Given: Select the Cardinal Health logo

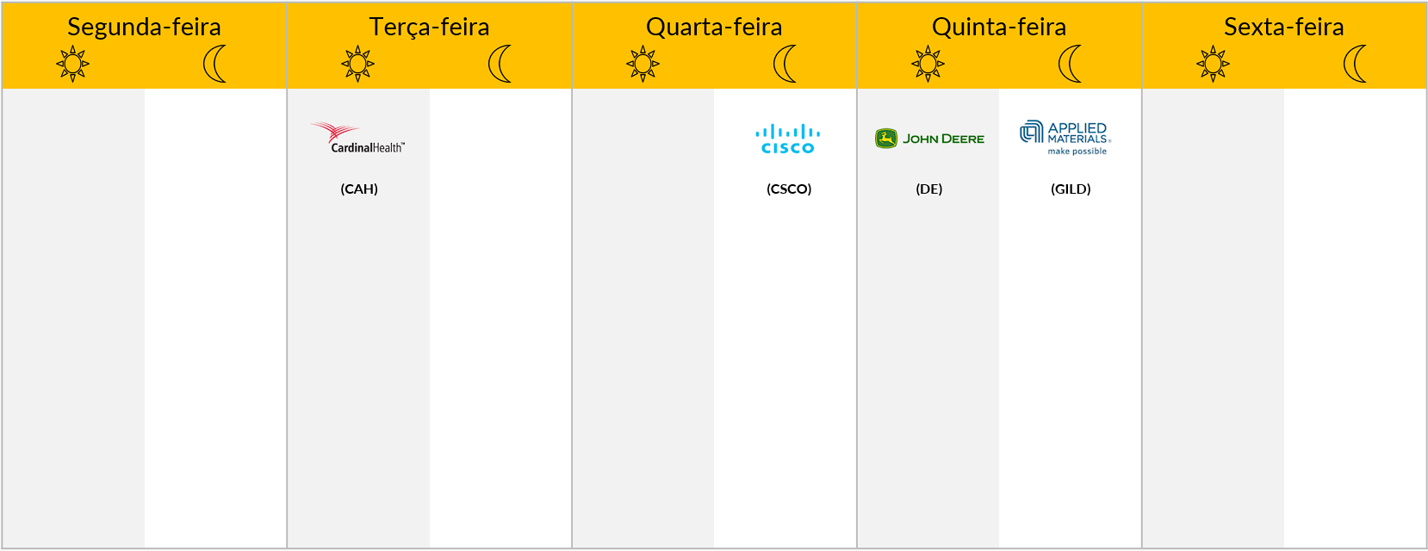Looking at the screenshot, I should click(x=357, y=138).
